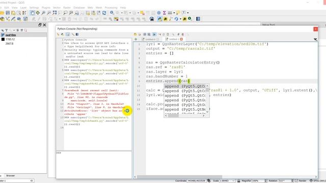Click the new editor tab plus icon
326x183 pixels.
[136, 39]
